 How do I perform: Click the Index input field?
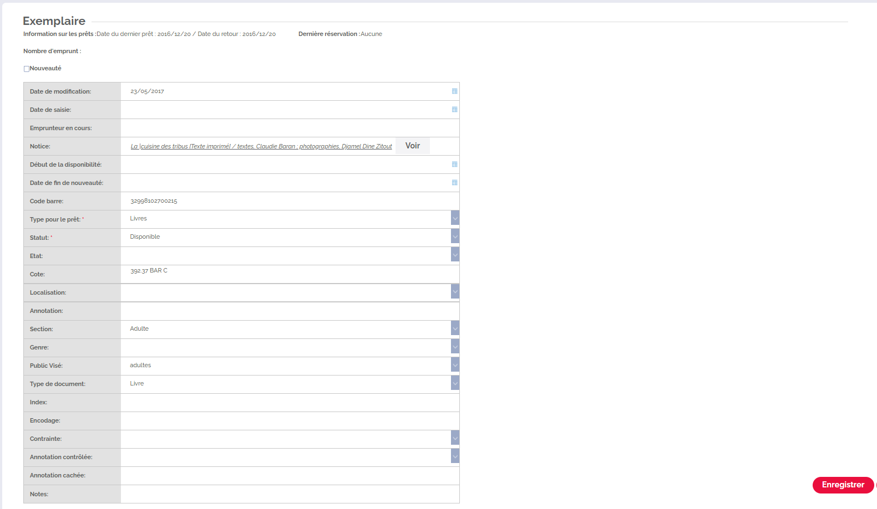coord(290,402)
